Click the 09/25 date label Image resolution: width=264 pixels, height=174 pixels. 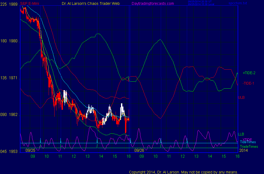tap(30, 150)
